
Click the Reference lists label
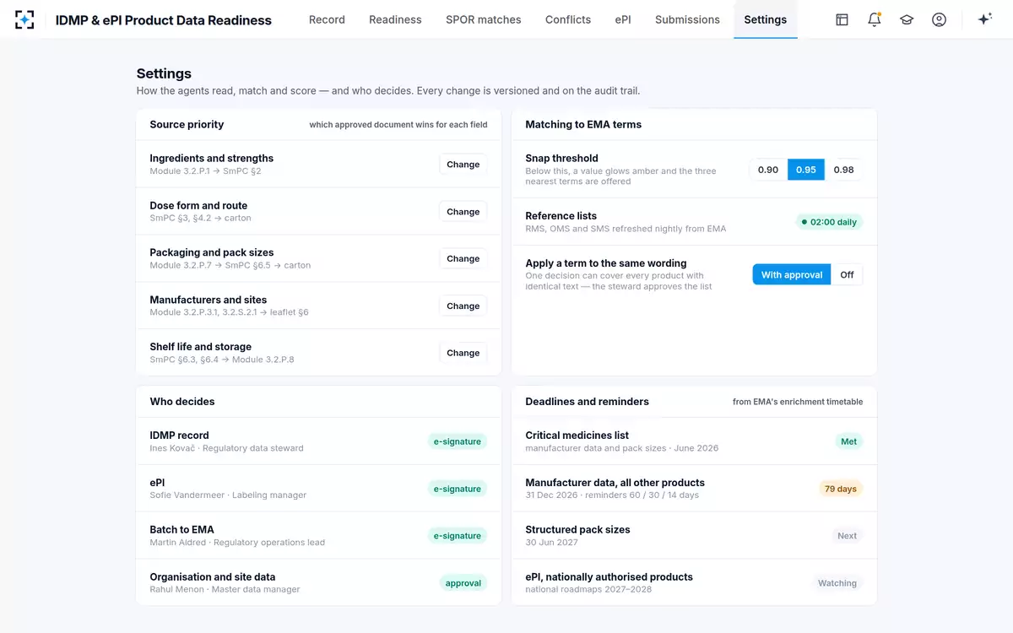[x=561, y=216]
